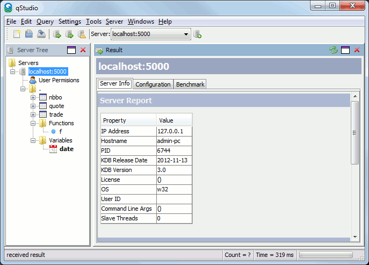Screen dimensions: 369x265
Task: Select the function f label
Action: 61,132
